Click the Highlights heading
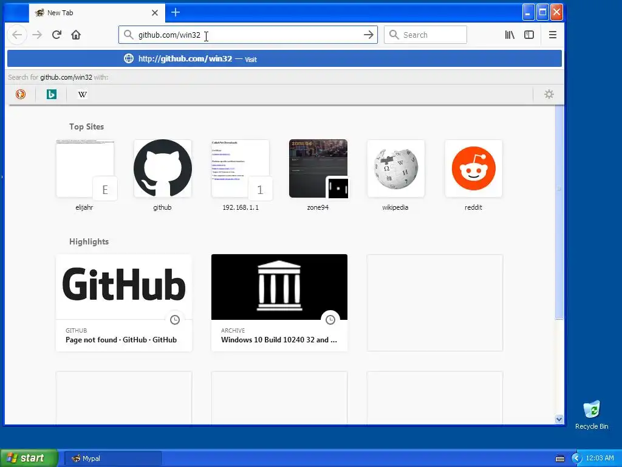 (x=89, y=241)
